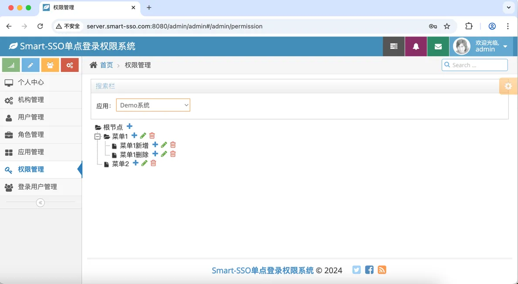The width and height of the screenshot is (518, 284).
Task: Open the 首页 breadcrumb link
Action: (x=106, y=64)
